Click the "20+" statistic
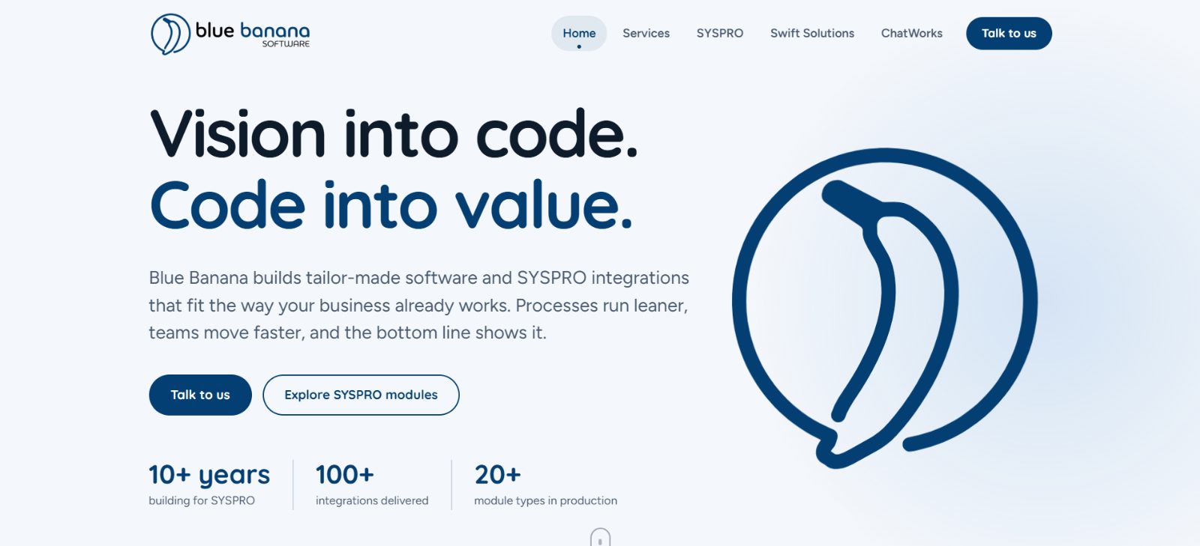 497,475
